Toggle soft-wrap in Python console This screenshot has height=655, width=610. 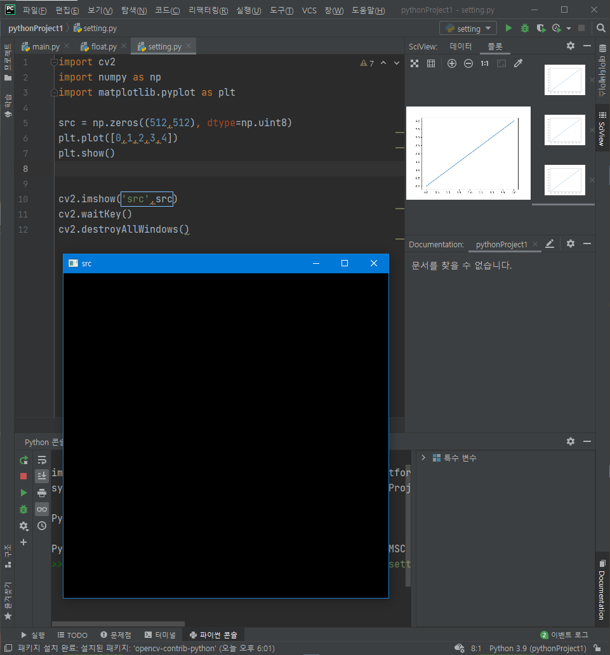[x=42, y=460]
